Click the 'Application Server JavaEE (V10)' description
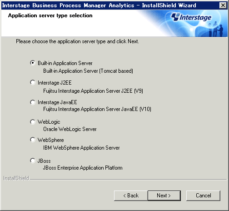 click(x=97, y=109)
